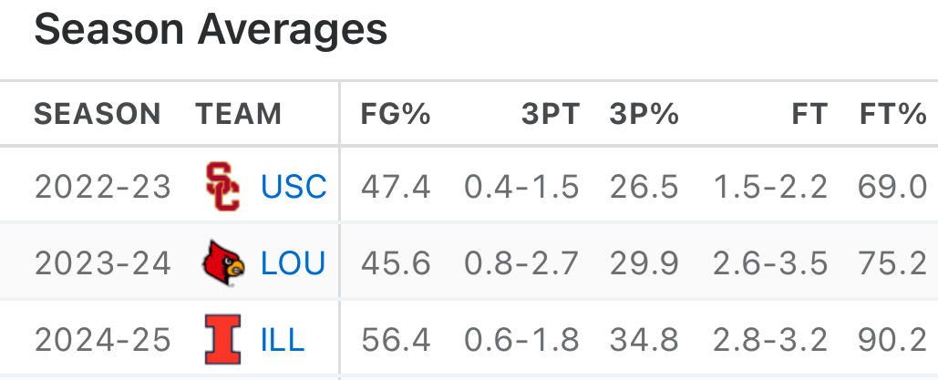Viewport: 938px width, 380px height.
Task: Click the TEAM column header
Action: tap(239, 114)
